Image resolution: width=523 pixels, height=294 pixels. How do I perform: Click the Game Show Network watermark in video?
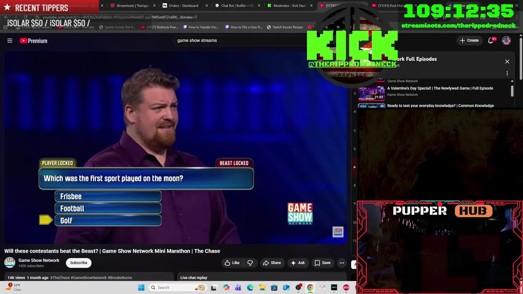click(x=338, y=232)
